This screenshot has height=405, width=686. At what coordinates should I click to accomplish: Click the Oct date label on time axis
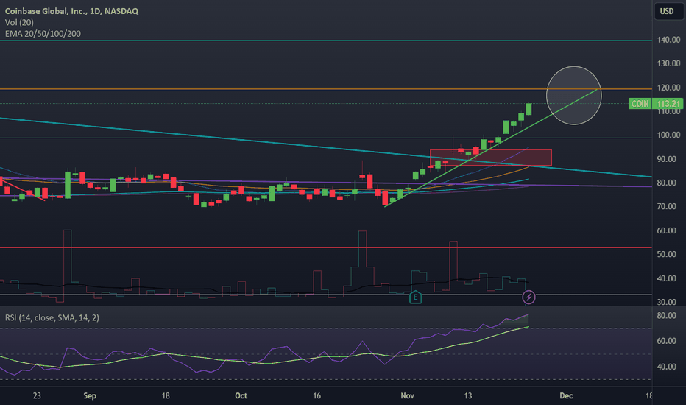[x=241, y=396]
